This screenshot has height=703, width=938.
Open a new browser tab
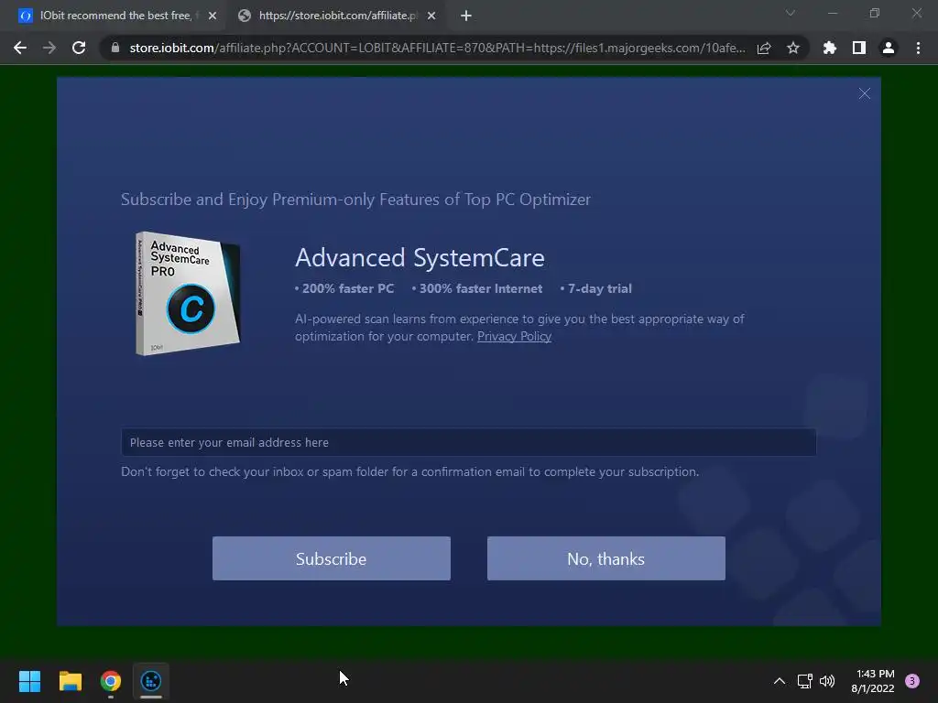(466, 16)
